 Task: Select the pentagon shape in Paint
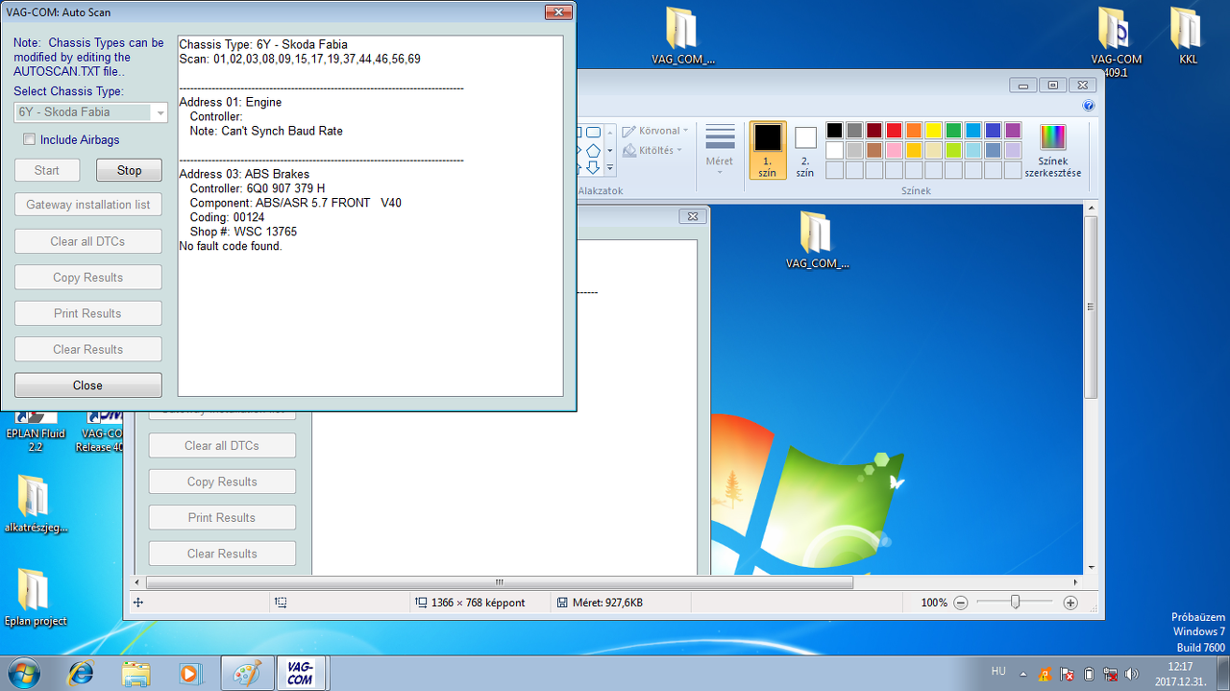[594, 150]
